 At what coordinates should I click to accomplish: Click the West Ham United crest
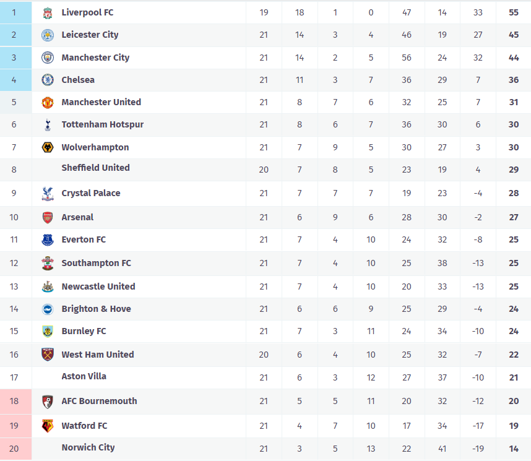[x=48, y=355]
